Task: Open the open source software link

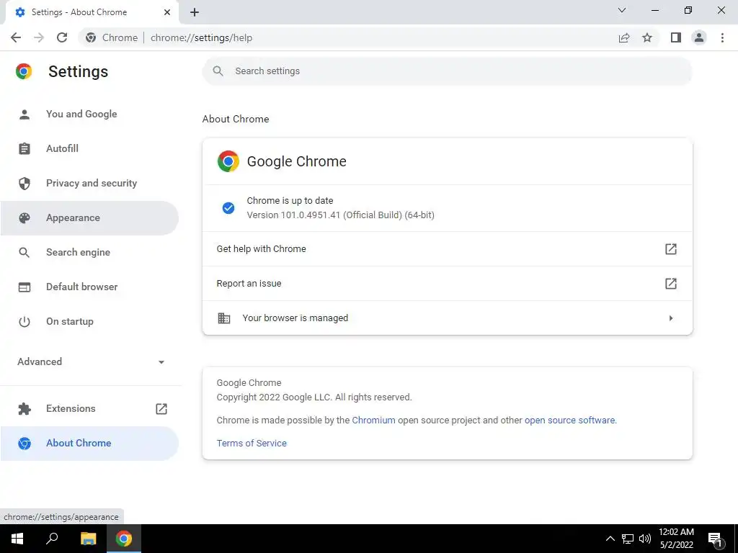Action: tap(569, 421)
